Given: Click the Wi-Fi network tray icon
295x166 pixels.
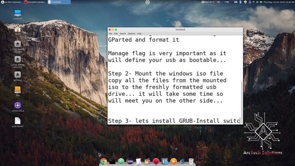Looking at the screenshot, I should tap(254, 2).
